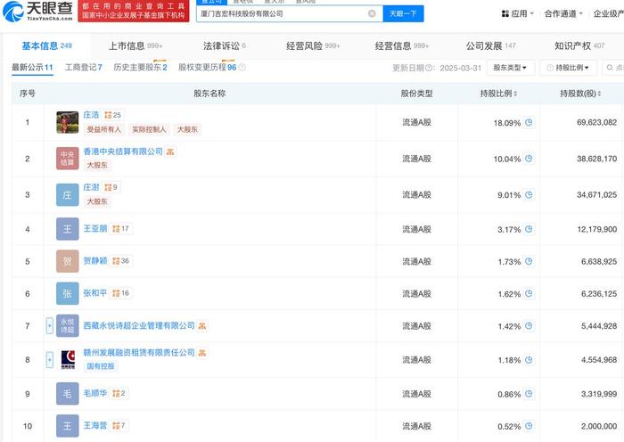This screenshot has width=624, height=442.
Task: Click the 16 companies badge next to 张和平
Action: (x=120, y=293)
